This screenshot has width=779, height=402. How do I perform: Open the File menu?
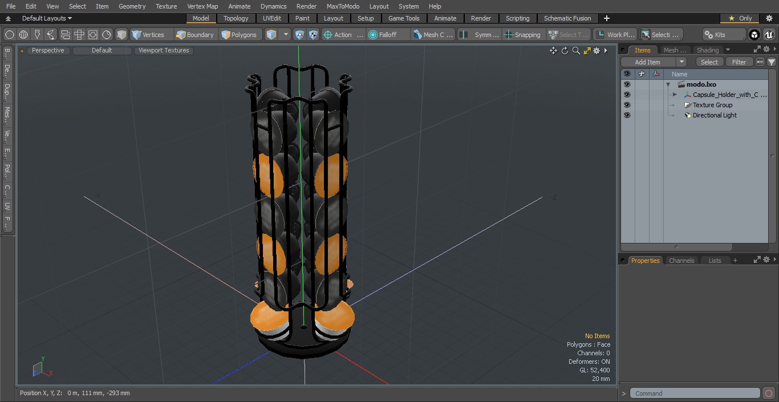point(11,6)
